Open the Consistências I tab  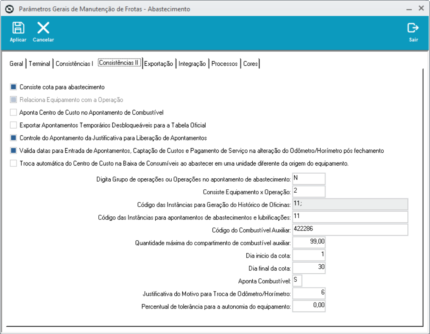[x=74, y=64]
